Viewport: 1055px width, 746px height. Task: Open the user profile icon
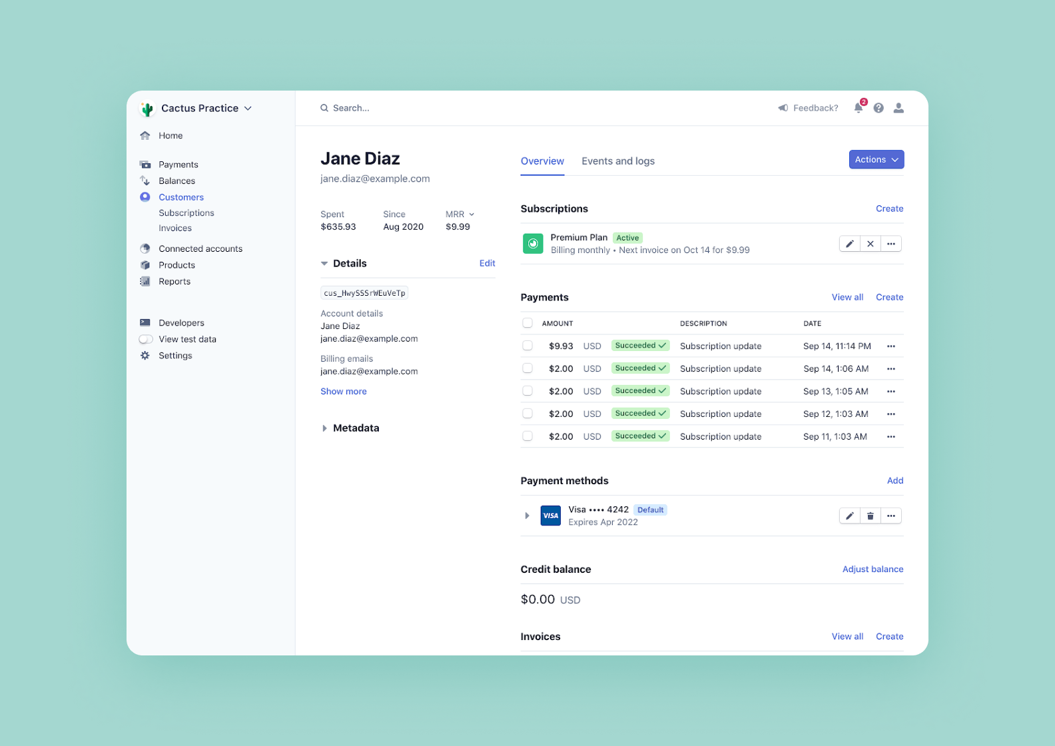point(898,108)
